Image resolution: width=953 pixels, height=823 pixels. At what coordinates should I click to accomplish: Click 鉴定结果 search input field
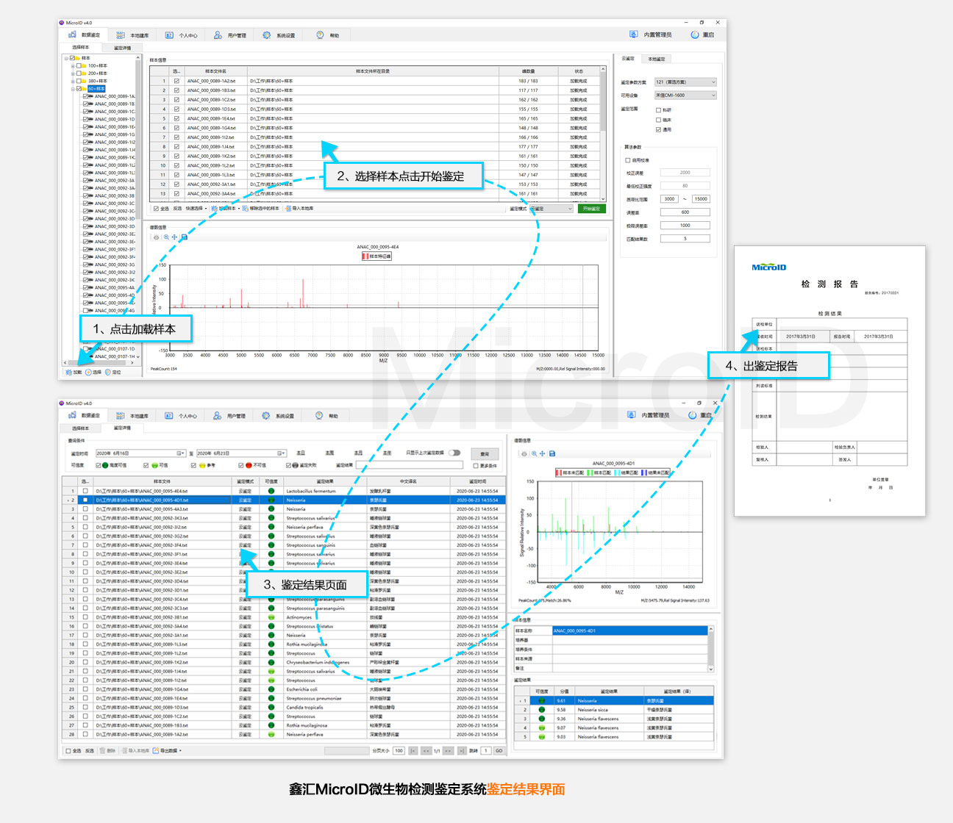tap(410, 465)
